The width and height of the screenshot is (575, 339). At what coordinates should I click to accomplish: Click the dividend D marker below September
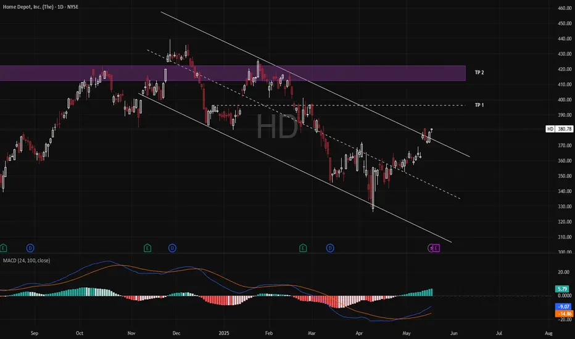coord(30,248)
